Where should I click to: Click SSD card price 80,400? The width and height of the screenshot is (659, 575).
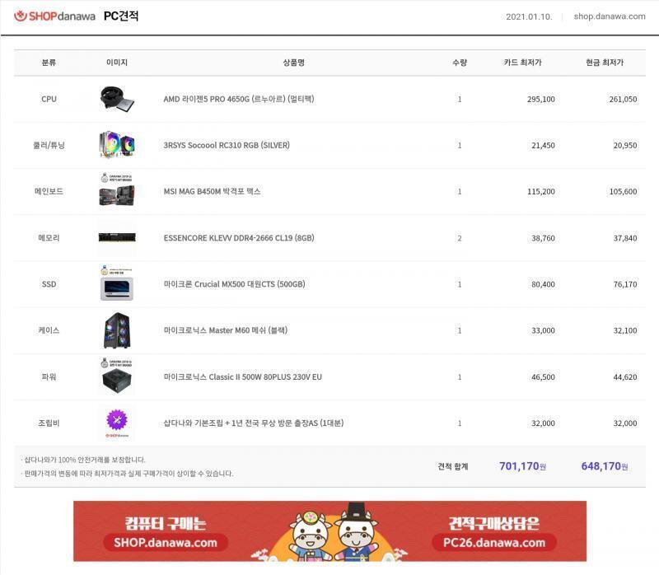coord(543,284)
